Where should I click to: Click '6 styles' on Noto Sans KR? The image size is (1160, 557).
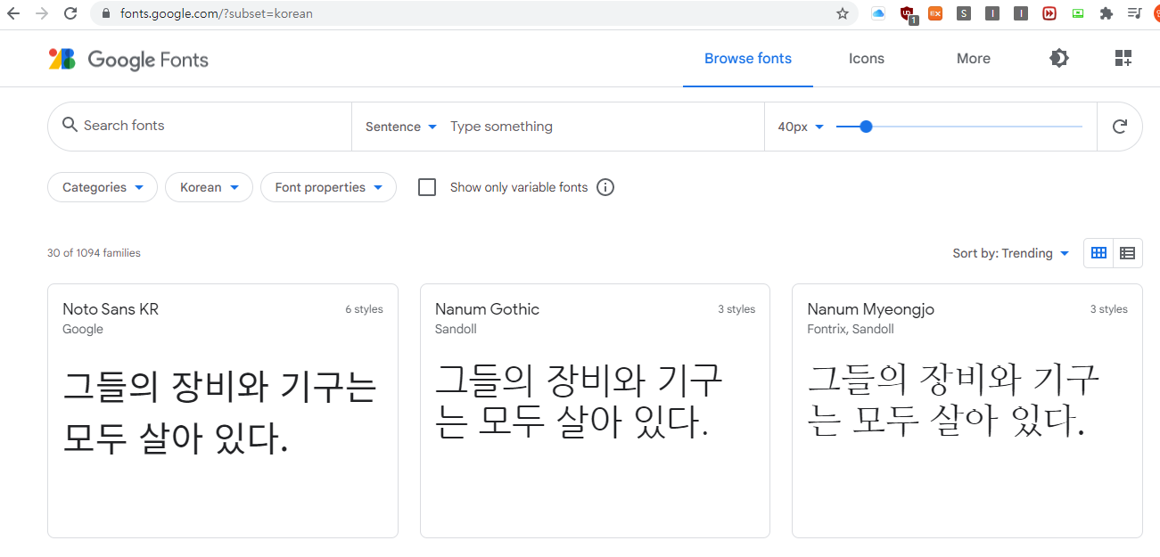coord(364,309)
